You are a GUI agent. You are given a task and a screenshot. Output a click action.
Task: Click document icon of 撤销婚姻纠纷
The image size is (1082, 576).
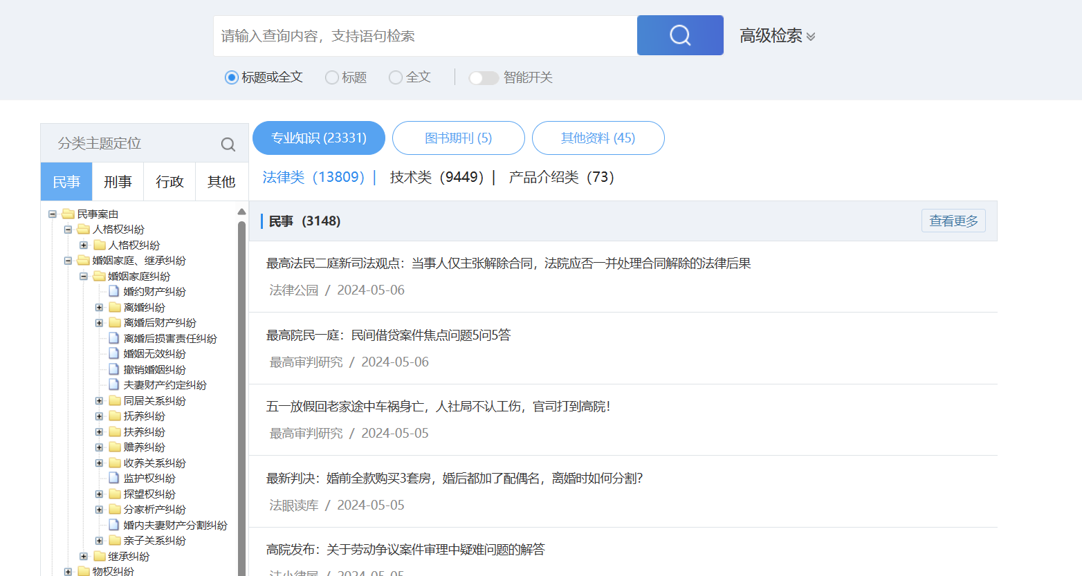(114, 369)
